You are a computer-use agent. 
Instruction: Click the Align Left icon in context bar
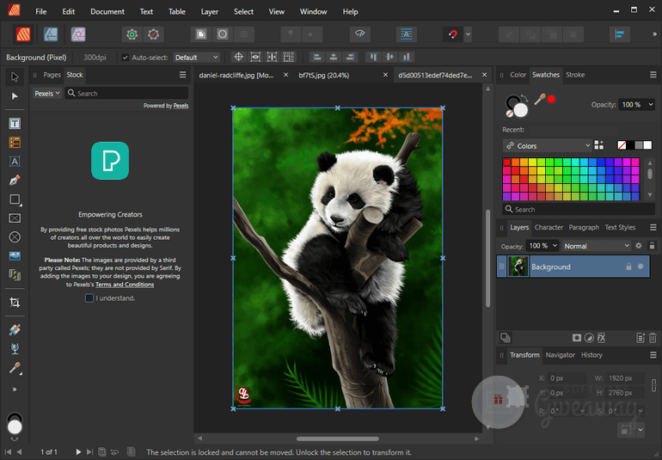[317, 57]
